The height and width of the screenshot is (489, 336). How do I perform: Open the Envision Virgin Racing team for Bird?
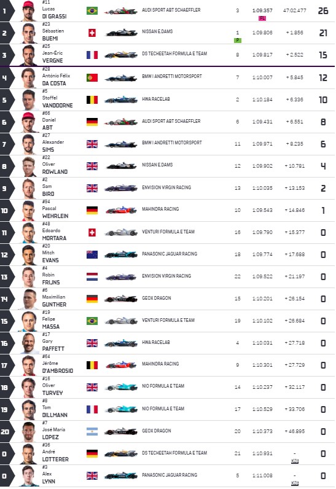(x=166, y=188)
